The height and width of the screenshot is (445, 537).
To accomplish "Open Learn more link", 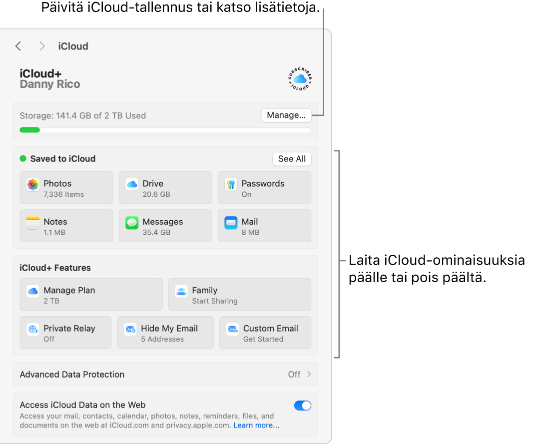I will [x=257, y=425].
